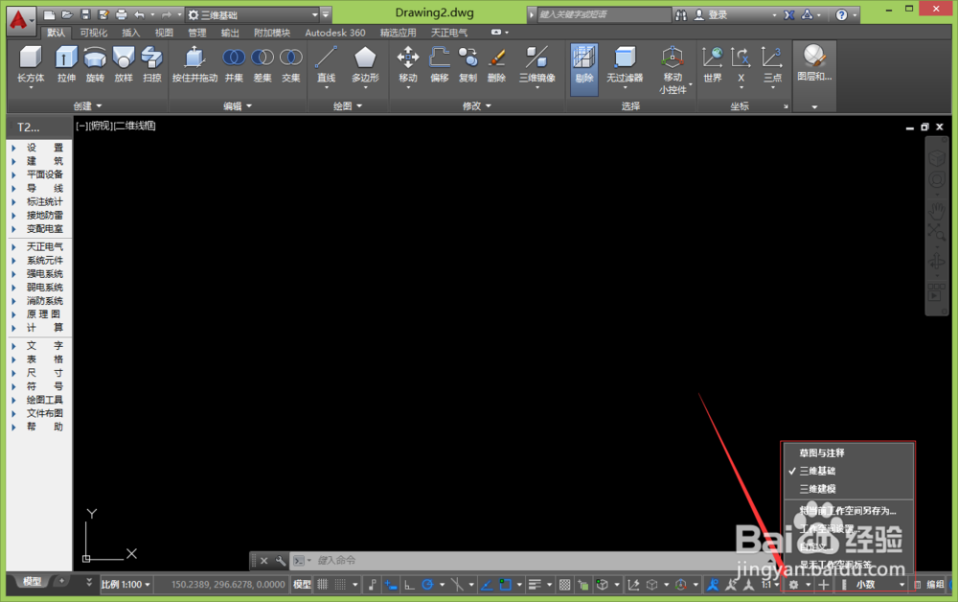The height and width of the screenshot is (602, 958).
Task: Select the 长方体 box tool
Action: click(31, 65)
